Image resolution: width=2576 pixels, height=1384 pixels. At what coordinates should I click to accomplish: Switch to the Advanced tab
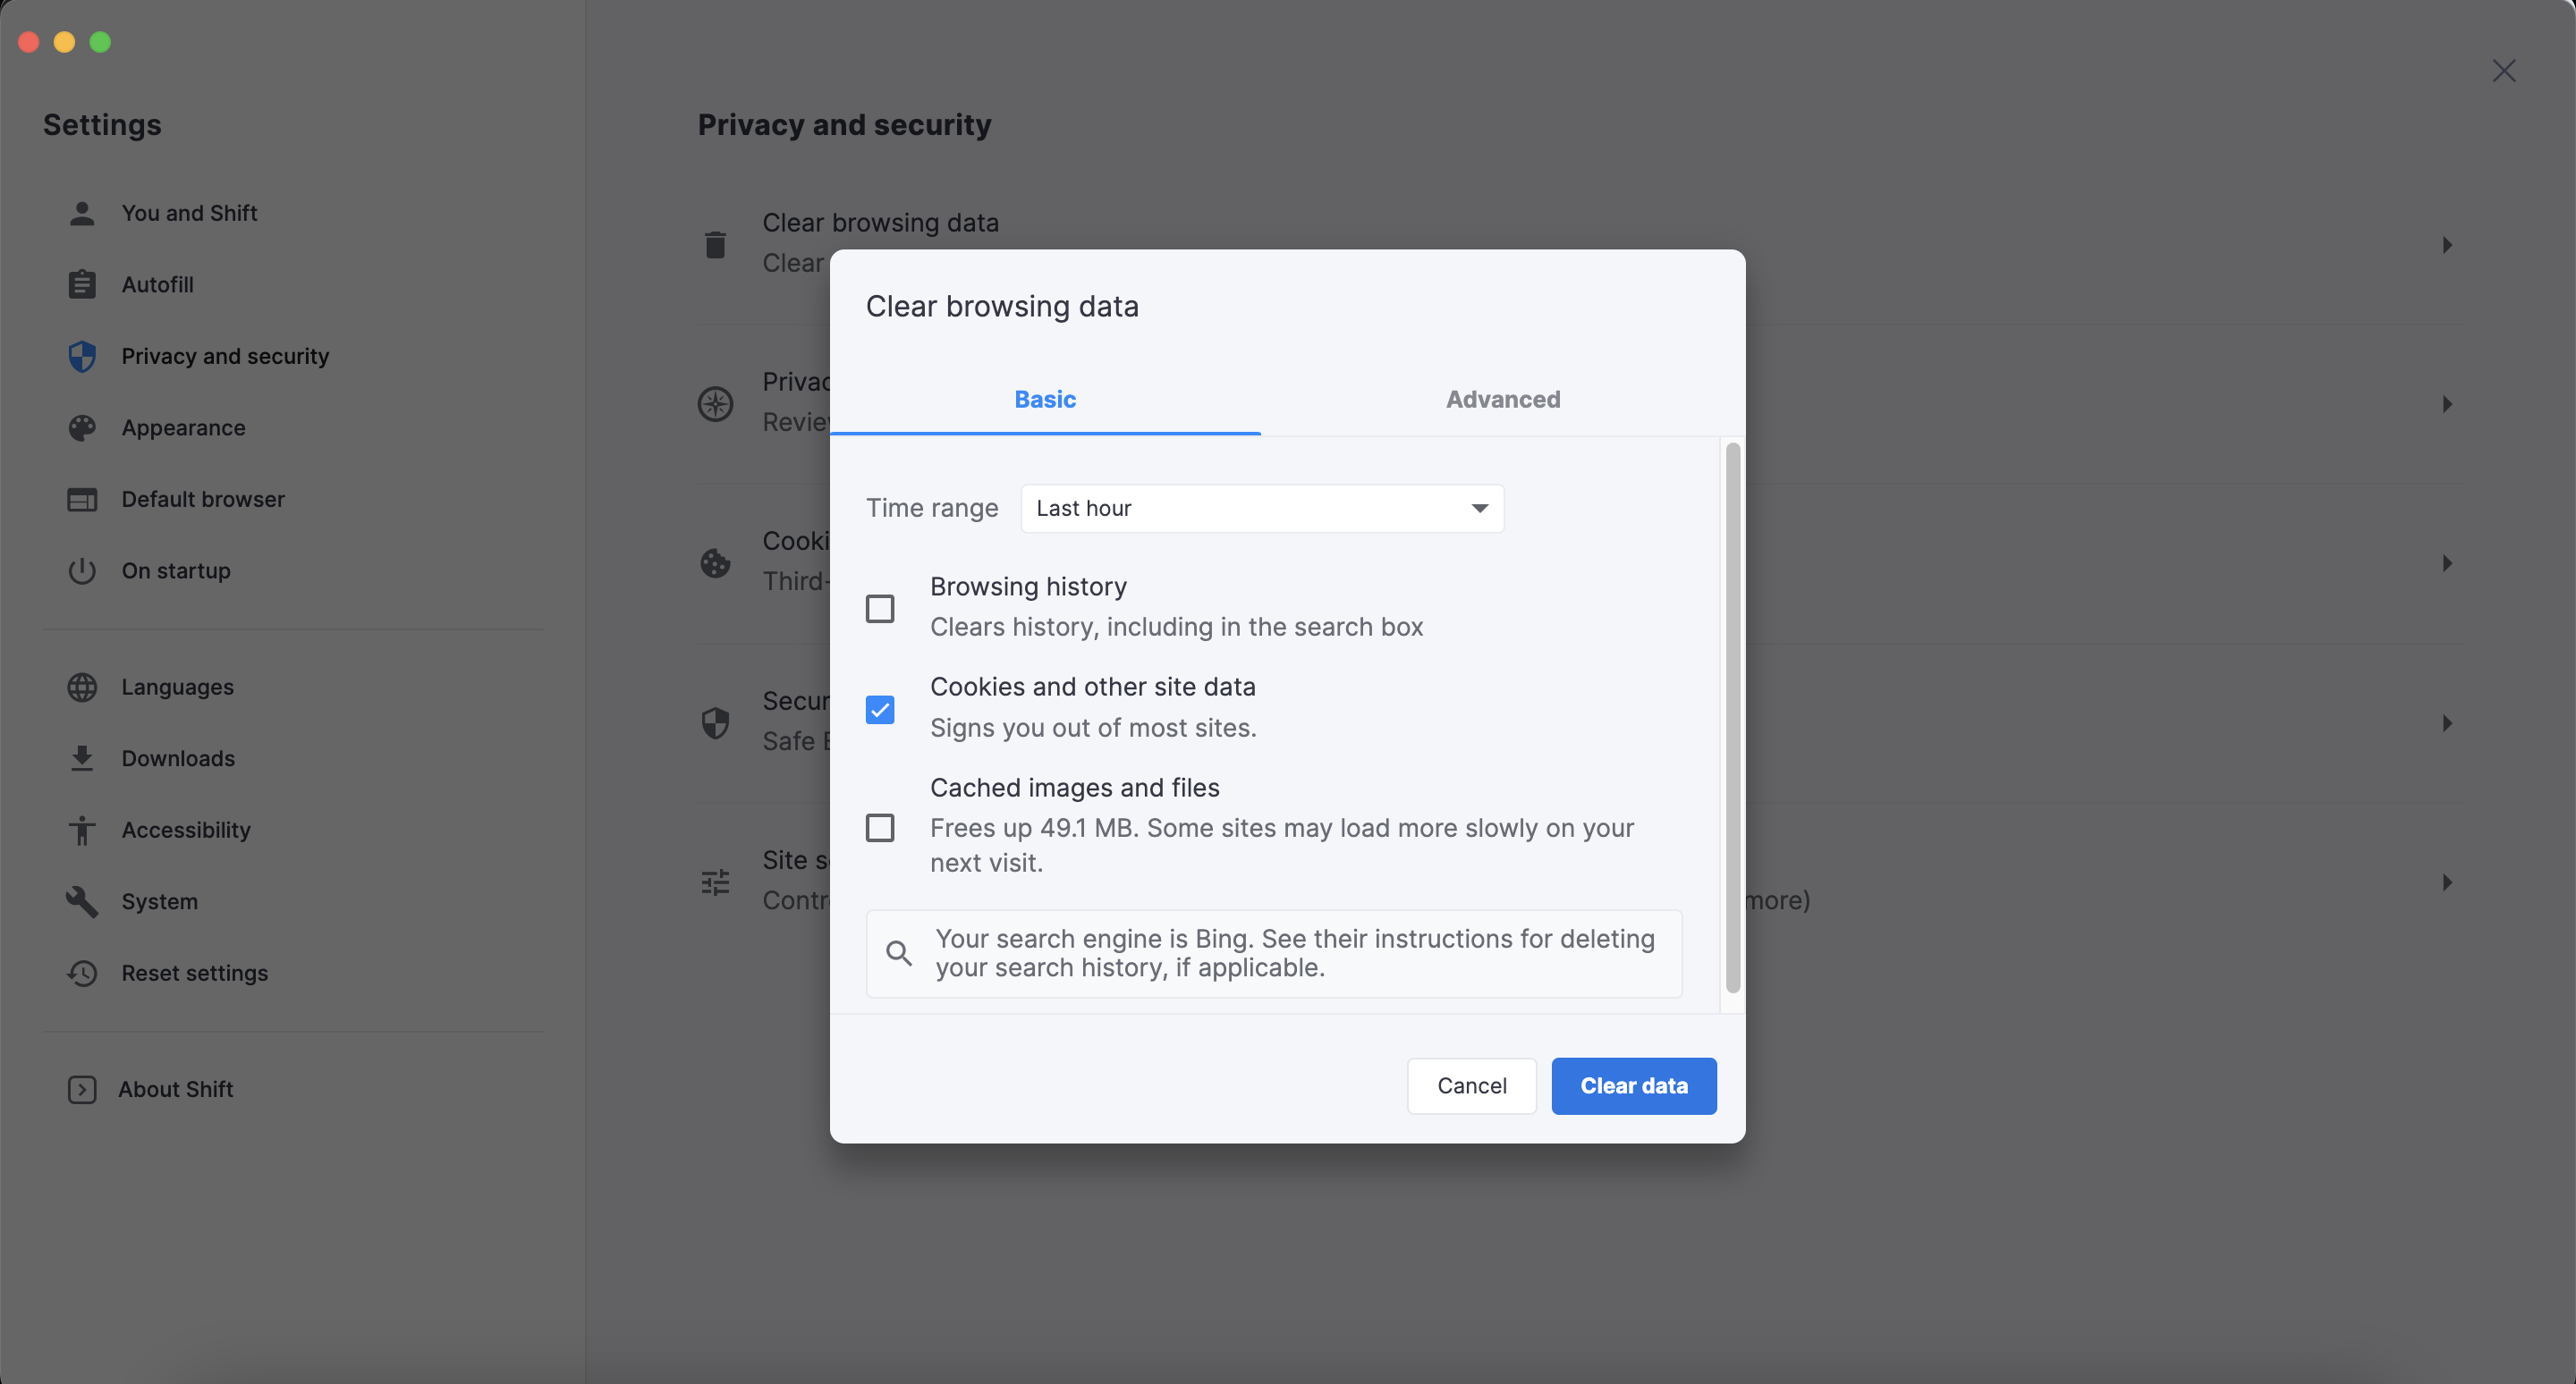(x=1503, y=399)
